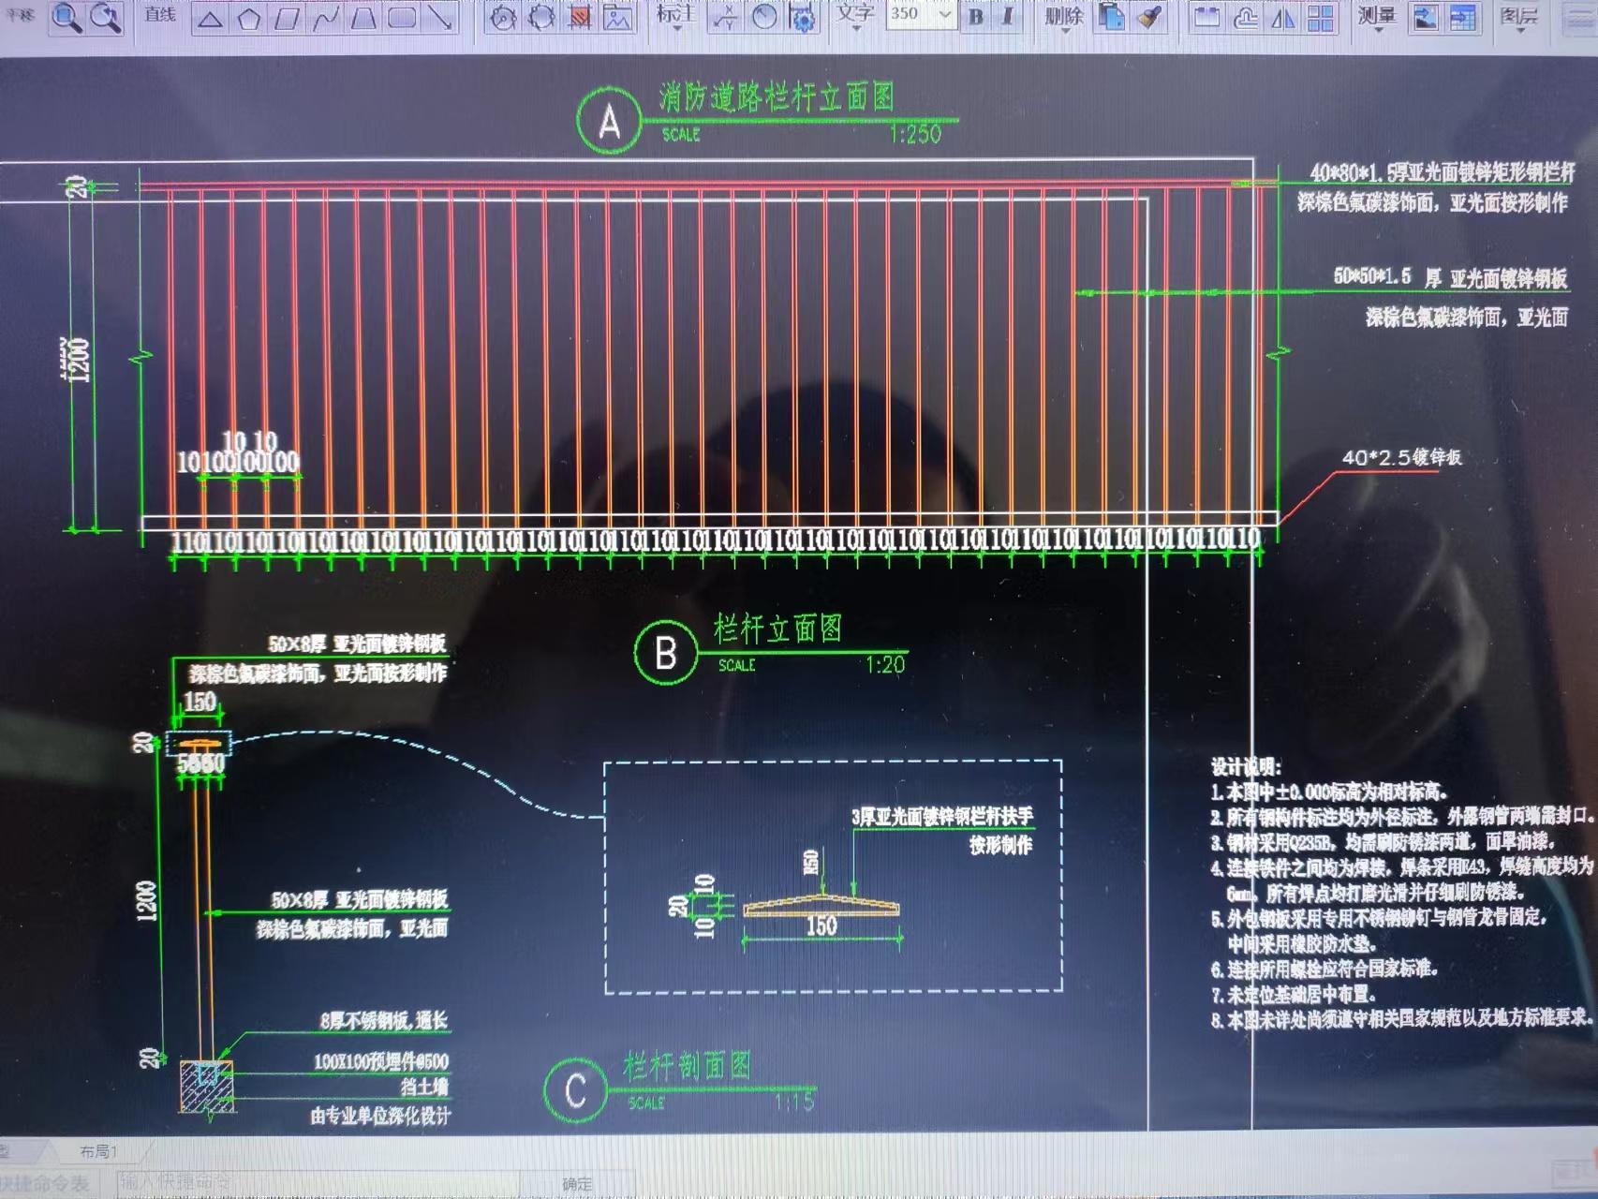
Task: Click the format painter brush icon
Action: click(x=1150, y=18)
